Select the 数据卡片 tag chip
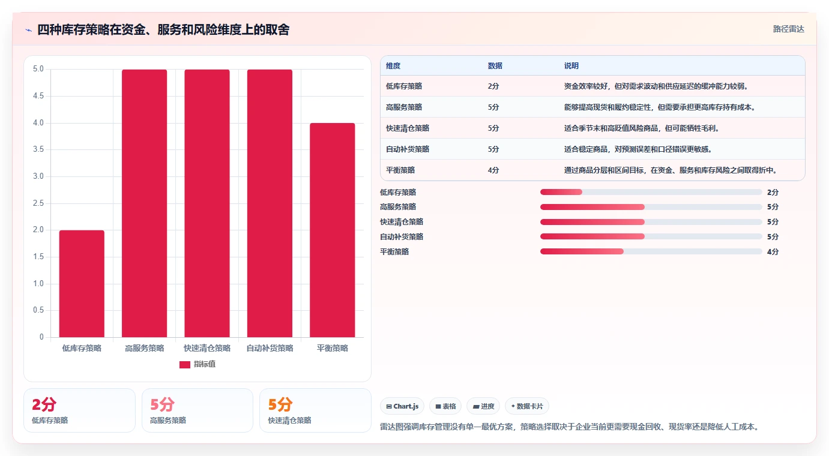The height and width of the screenshot is (456, 829). click(527, 406)
